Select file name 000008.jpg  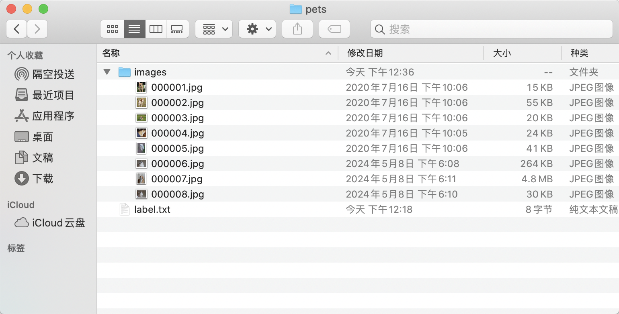coord(178,194)
